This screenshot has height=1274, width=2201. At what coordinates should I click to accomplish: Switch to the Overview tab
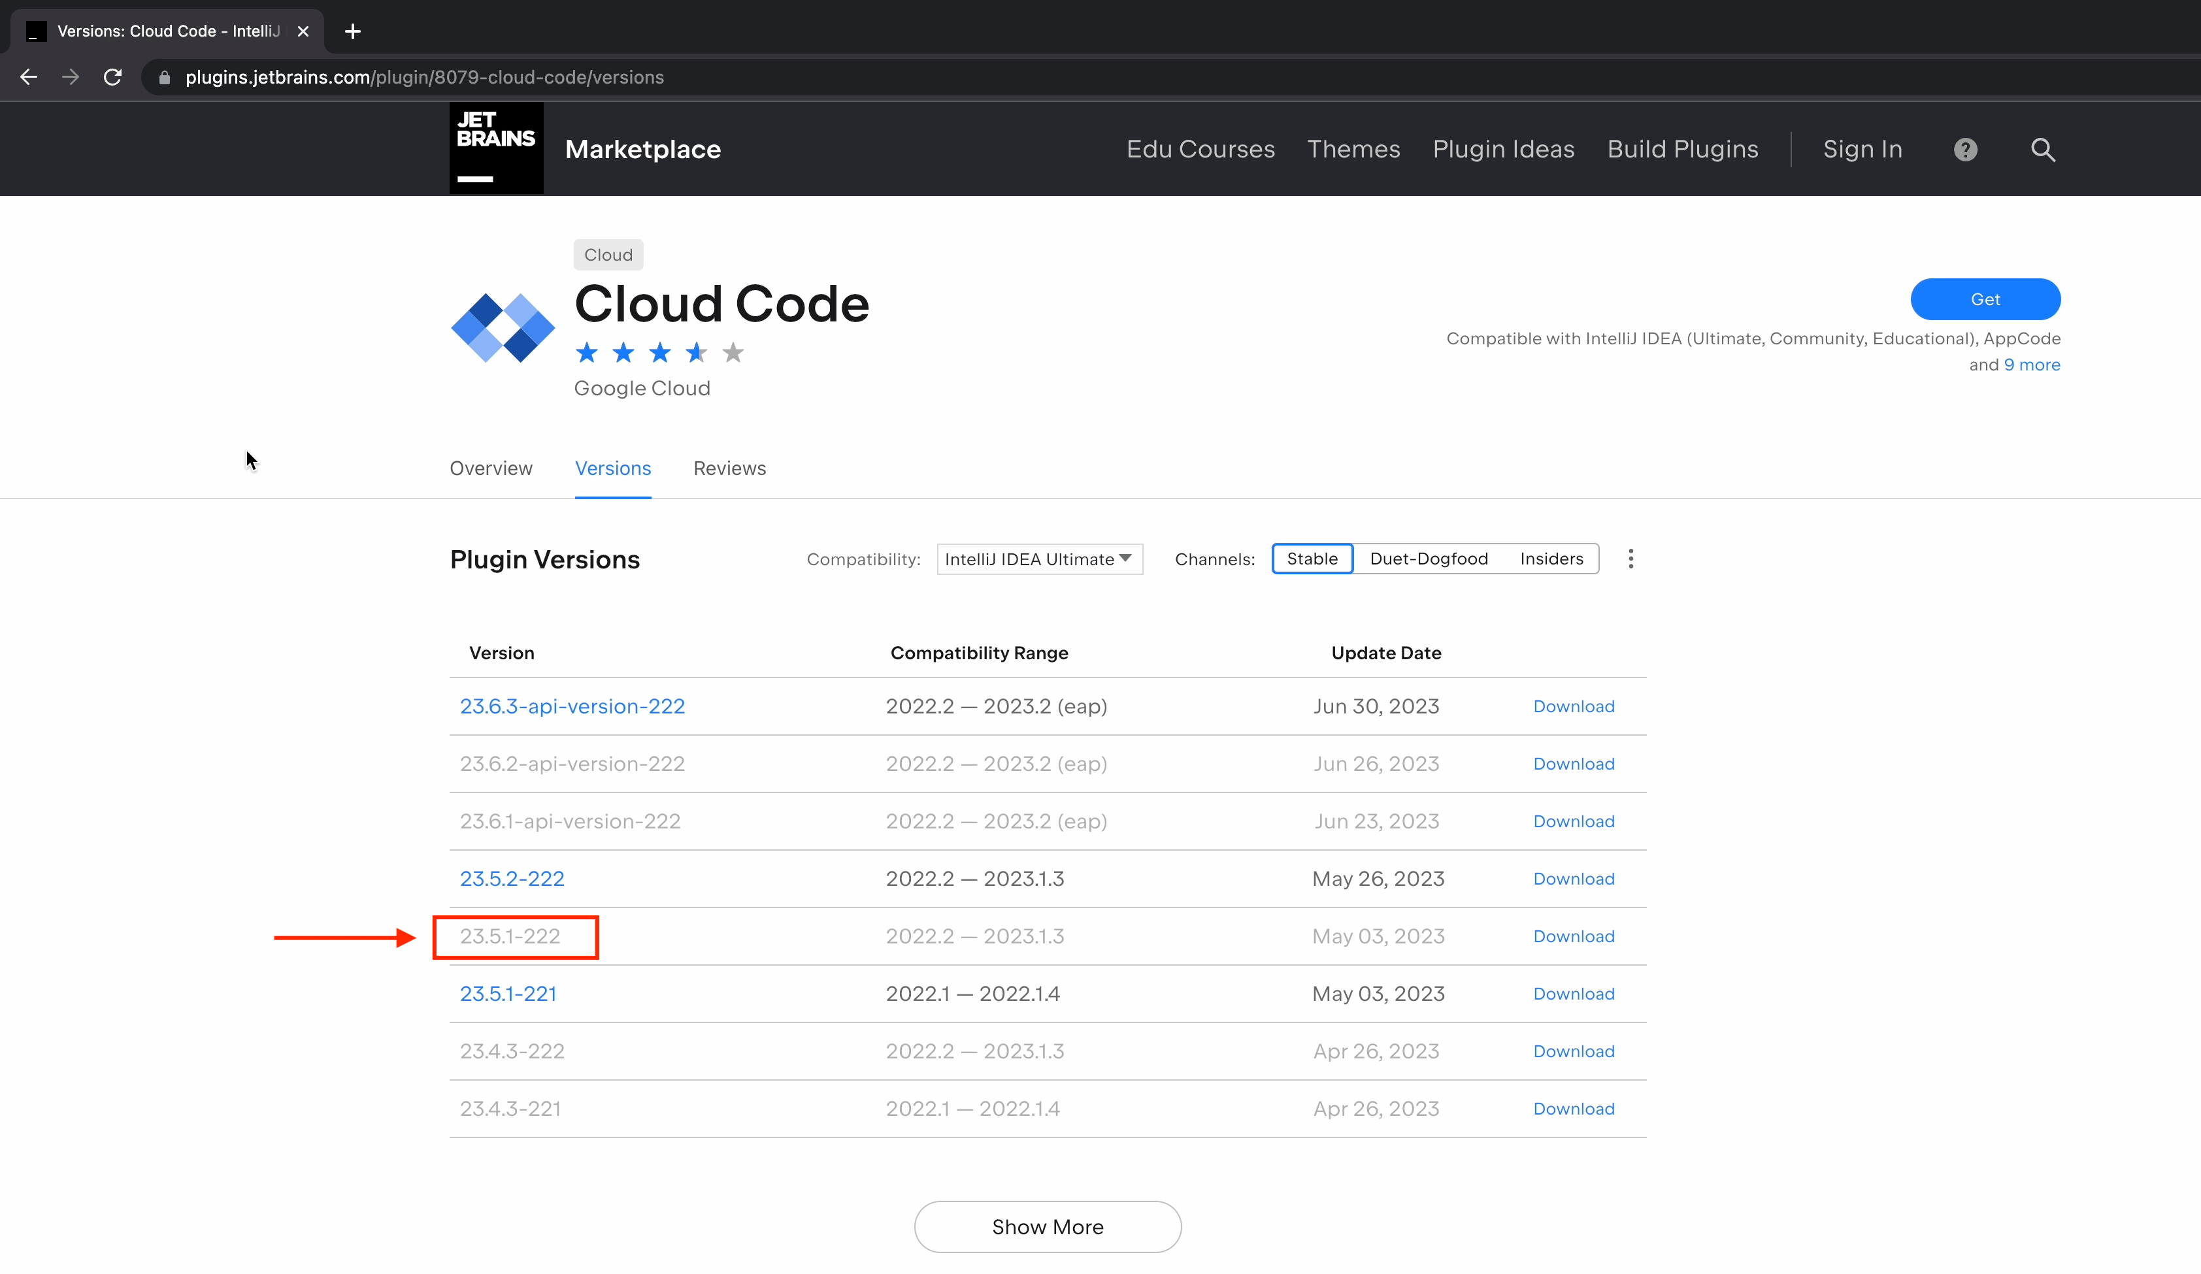point(491,468)
